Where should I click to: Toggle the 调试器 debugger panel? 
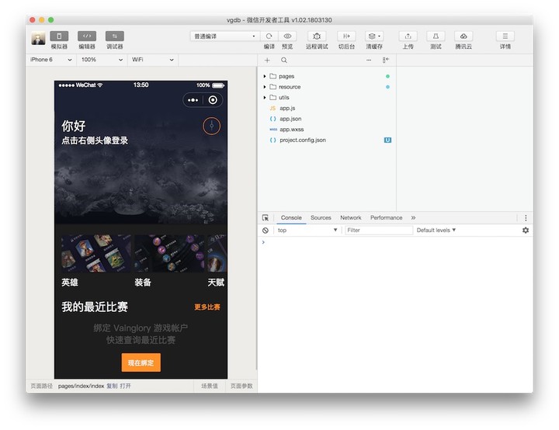click(115, 36)
